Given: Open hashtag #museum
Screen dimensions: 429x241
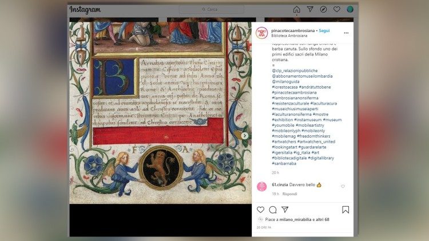Looking at the screenshot, I should click(332, 120).
